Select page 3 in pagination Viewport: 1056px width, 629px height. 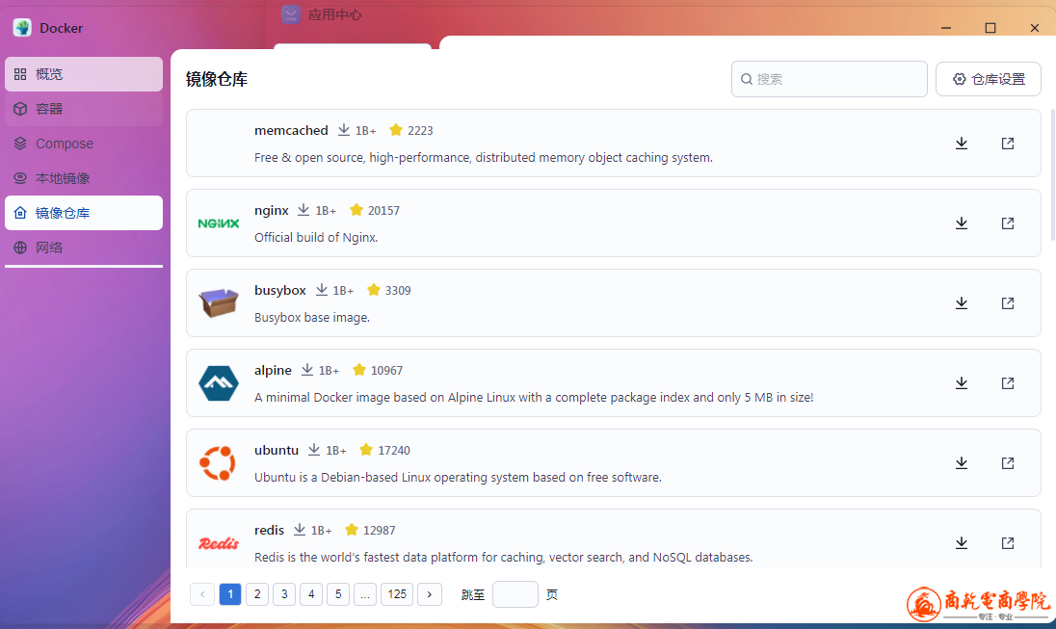tap(284, 594)
